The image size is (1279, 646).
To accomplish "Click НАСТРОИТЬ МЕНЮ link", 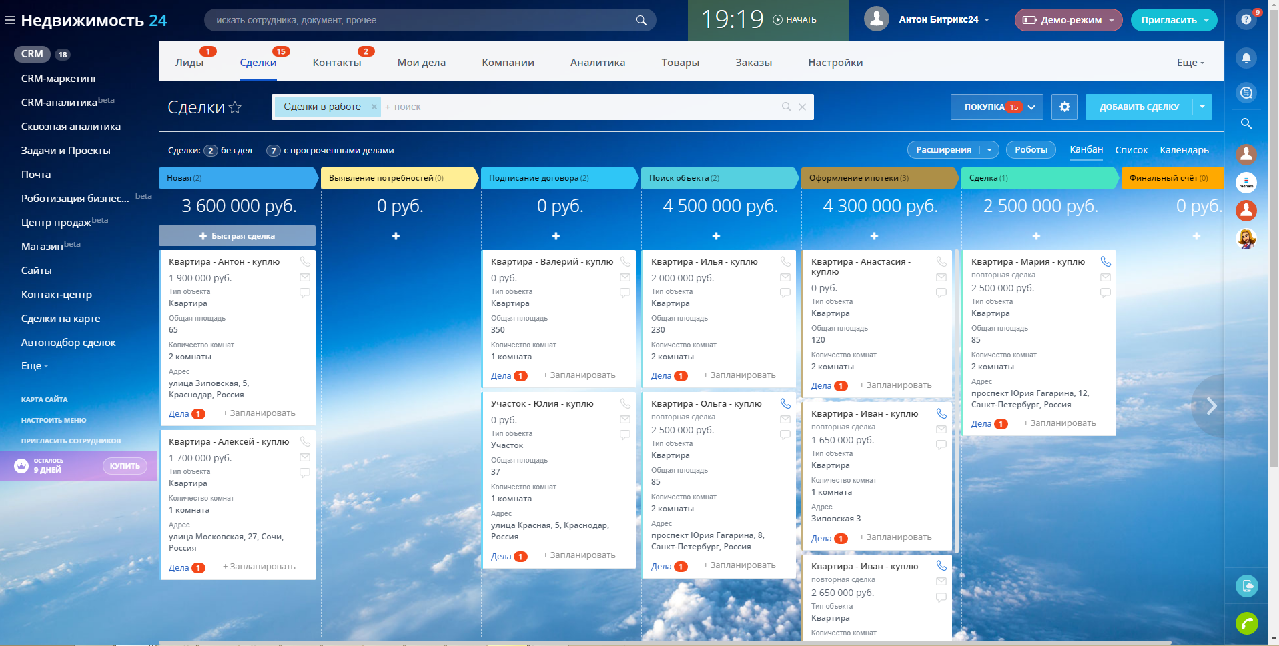I will (x=54, y=421).
